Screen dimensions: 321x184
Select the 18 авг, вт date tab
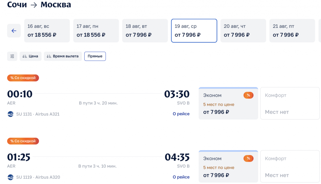pos(145,31)
